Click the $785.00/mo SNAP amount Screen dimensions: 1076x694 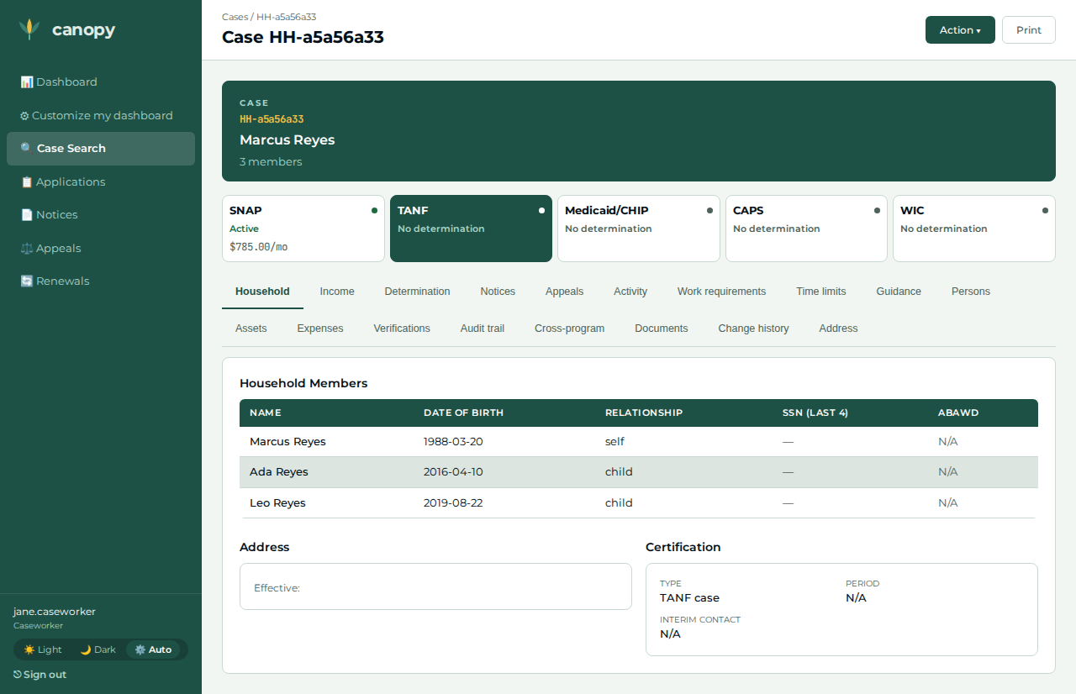point(258,248)
